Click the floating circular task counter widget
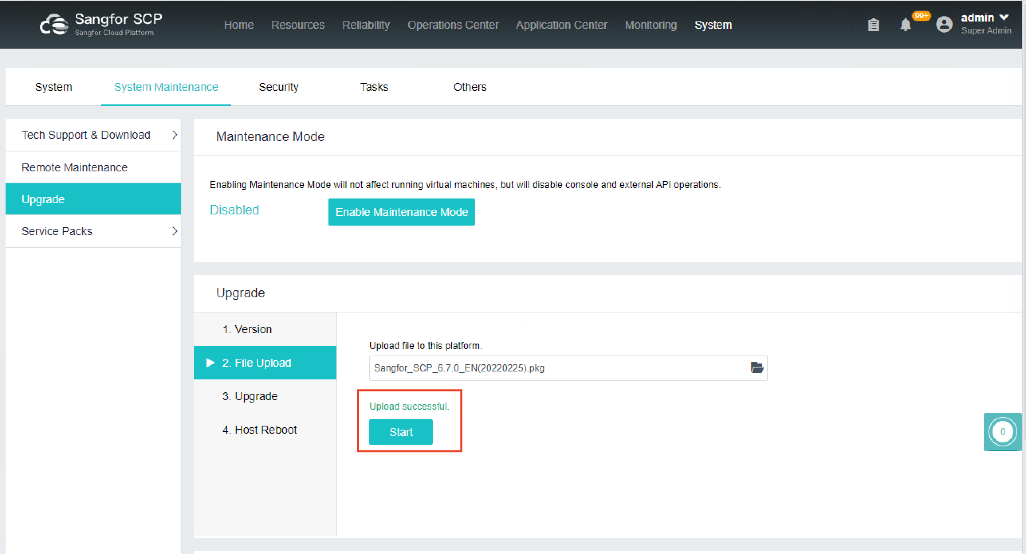This screenshot has height=554, width=1026. pos(1003,432)
